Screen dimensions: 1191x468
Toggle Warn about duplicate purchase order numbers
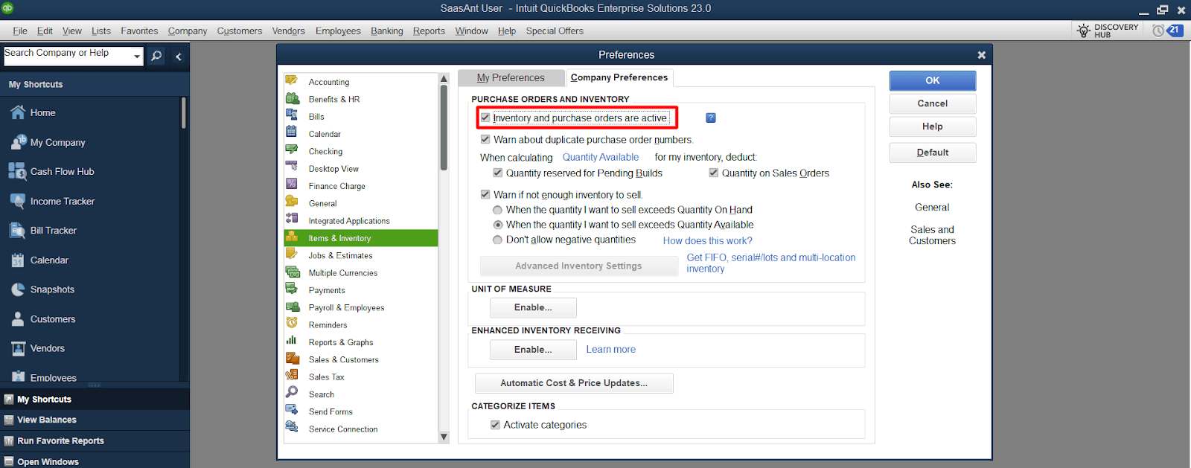[485, 139]
